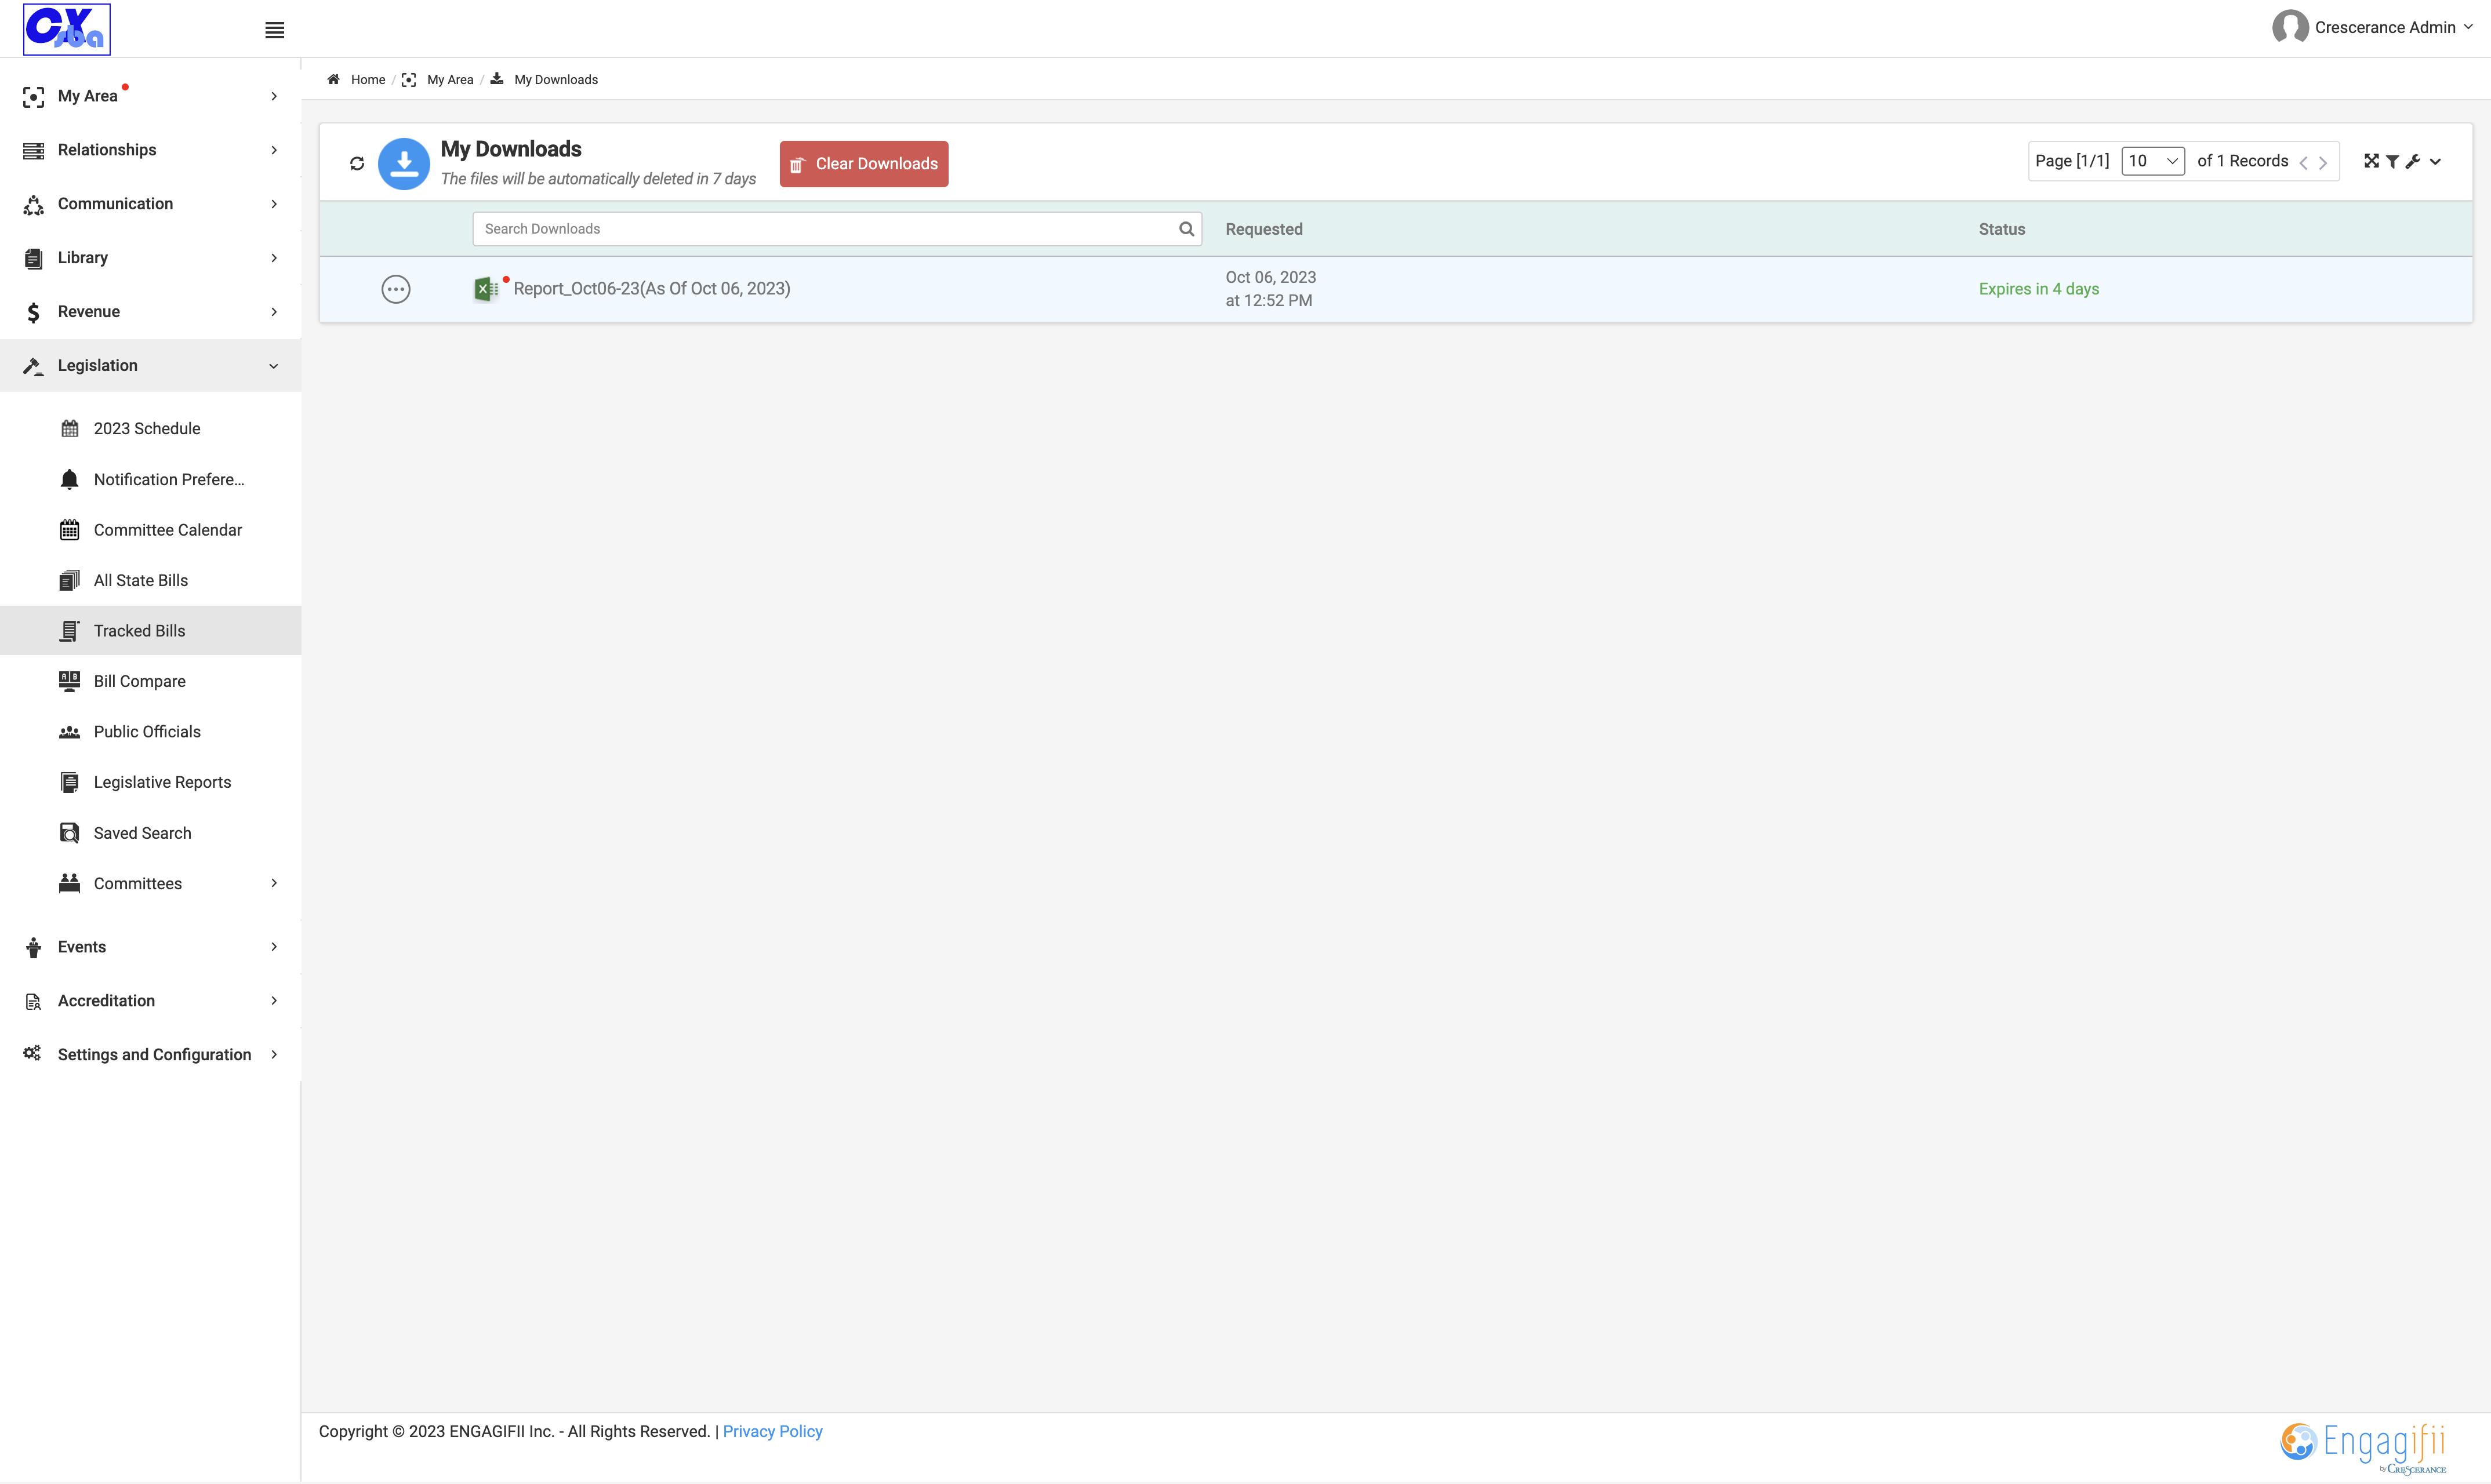Go to the next page arrow
The height and width of the screenshot is (1484, 2491).
[2323, 162]
